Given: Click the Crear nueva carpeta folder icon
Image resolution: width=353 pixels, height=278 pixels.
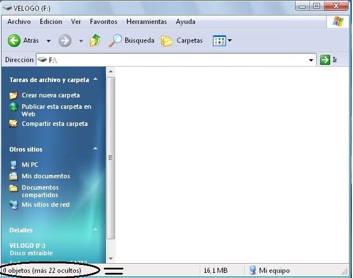Looking at the screenshot, I should 14,95.
